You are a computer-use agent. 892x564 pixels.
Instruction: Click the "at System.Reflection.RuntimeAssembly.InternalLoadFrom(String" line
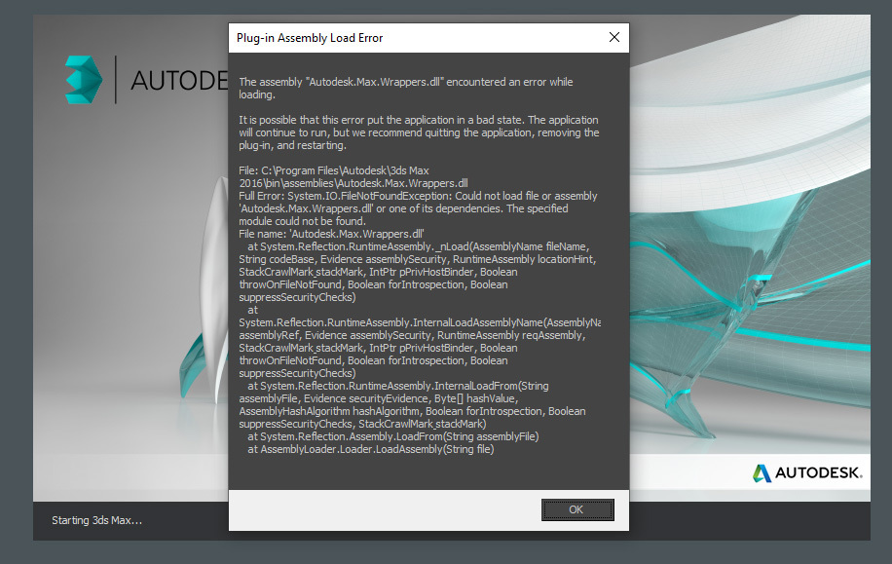point(398,386)
